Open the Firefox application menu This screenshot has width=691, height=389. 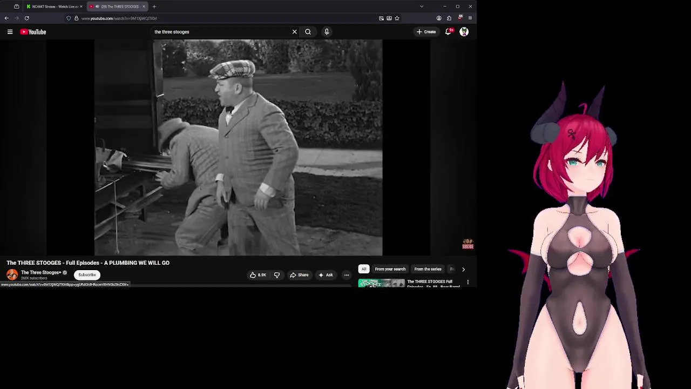coord(470,18)
